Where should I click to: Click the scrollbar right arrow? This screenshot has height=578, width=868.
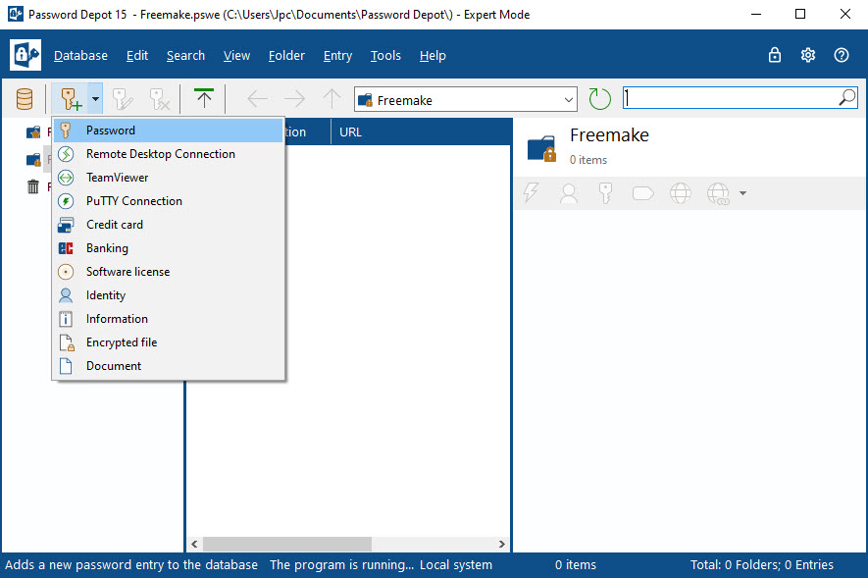tap(501, 545)
